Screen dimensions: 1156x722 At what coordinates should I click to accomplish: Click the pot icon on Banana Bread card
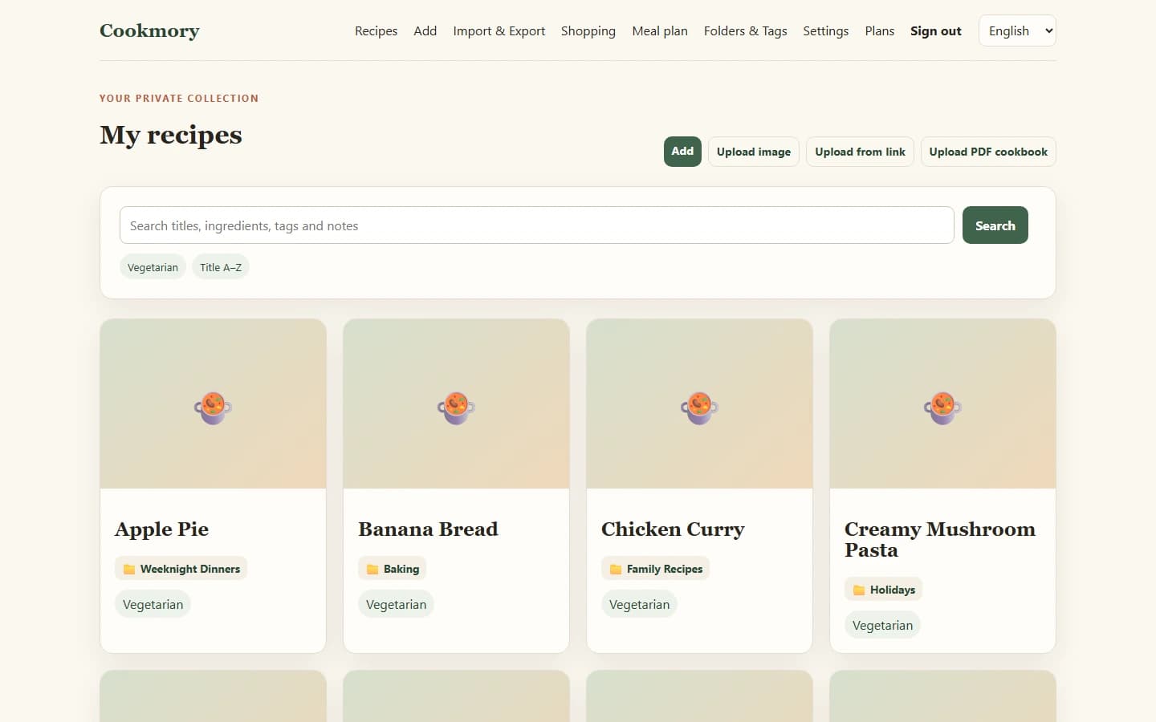[456, 408]
